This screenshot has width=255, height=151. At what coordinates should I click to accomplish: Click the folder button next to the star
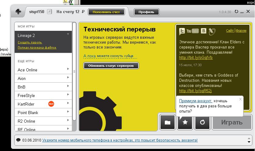[x=168, y=122]
